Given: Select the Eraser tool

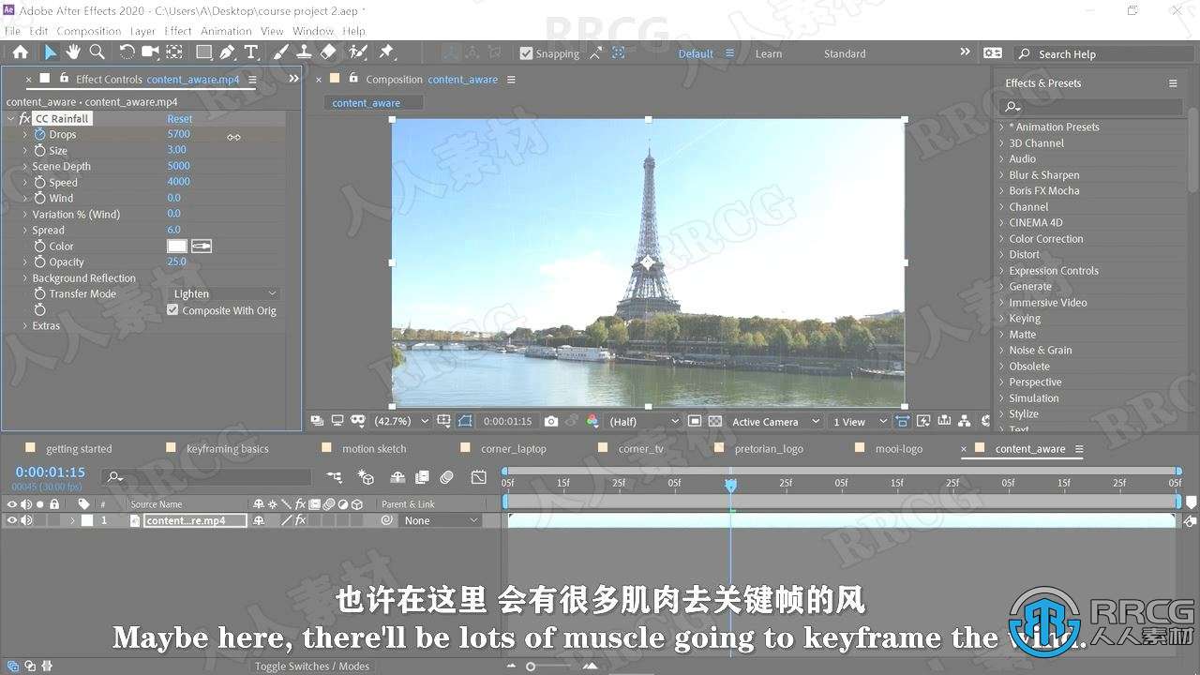Looking at the screenshot, I should (x=327, y=52).
